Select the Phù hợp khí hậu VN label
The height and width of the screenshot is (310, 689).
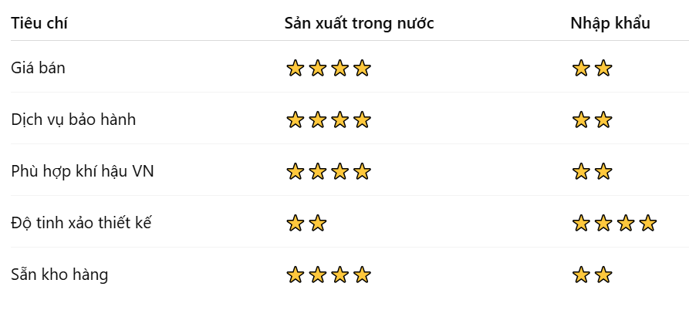point(83,171)
